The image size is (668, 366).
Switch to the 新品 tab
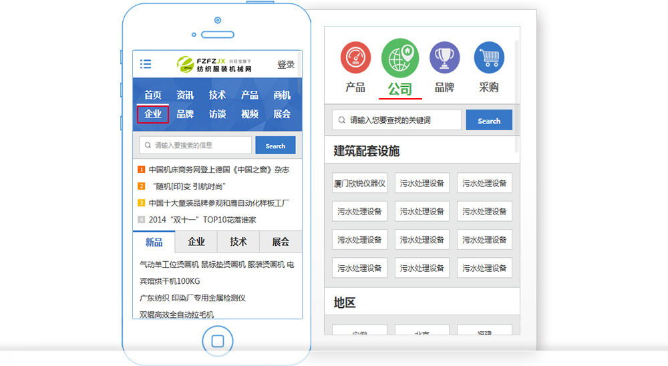[154, 242]
